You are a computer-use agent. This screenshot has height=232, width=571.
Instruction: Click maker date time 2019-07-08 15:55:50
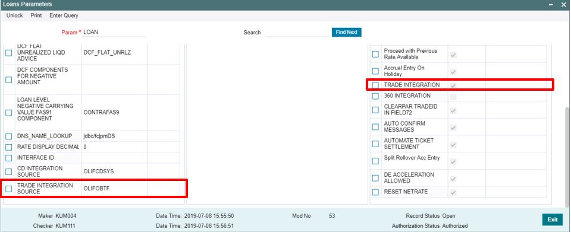pyautogui.click(x=209, y=215)
